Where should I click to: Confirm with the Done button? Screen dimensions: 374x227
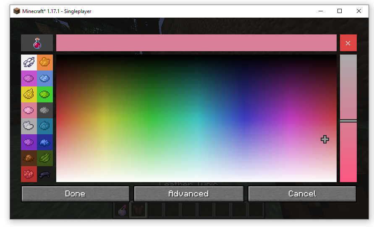click(76, 193)
